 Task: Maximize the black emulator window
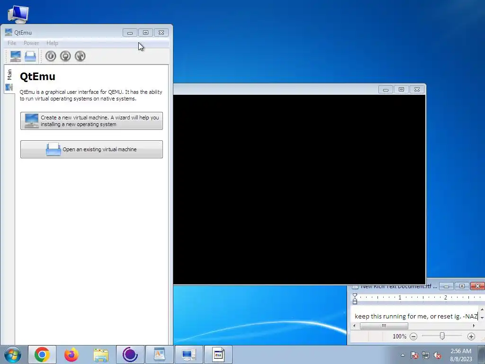coord(401,90)
